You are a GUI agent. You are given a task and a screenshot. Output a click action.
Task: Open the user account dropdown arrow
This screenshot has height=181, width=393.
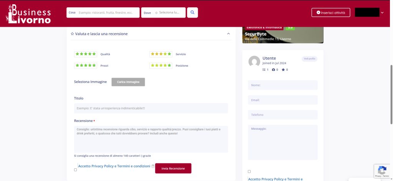point(382,13)
